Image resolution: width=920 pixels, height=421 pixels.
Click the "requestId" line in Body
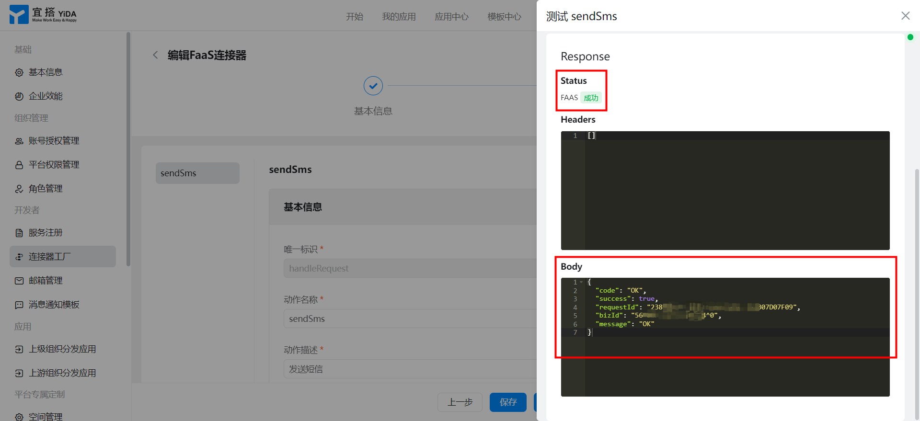tap(698, 307)
